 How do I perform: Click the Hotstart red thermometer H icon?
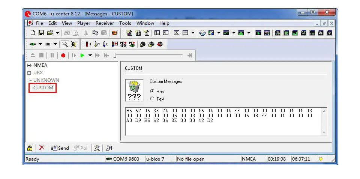[88, 44]
